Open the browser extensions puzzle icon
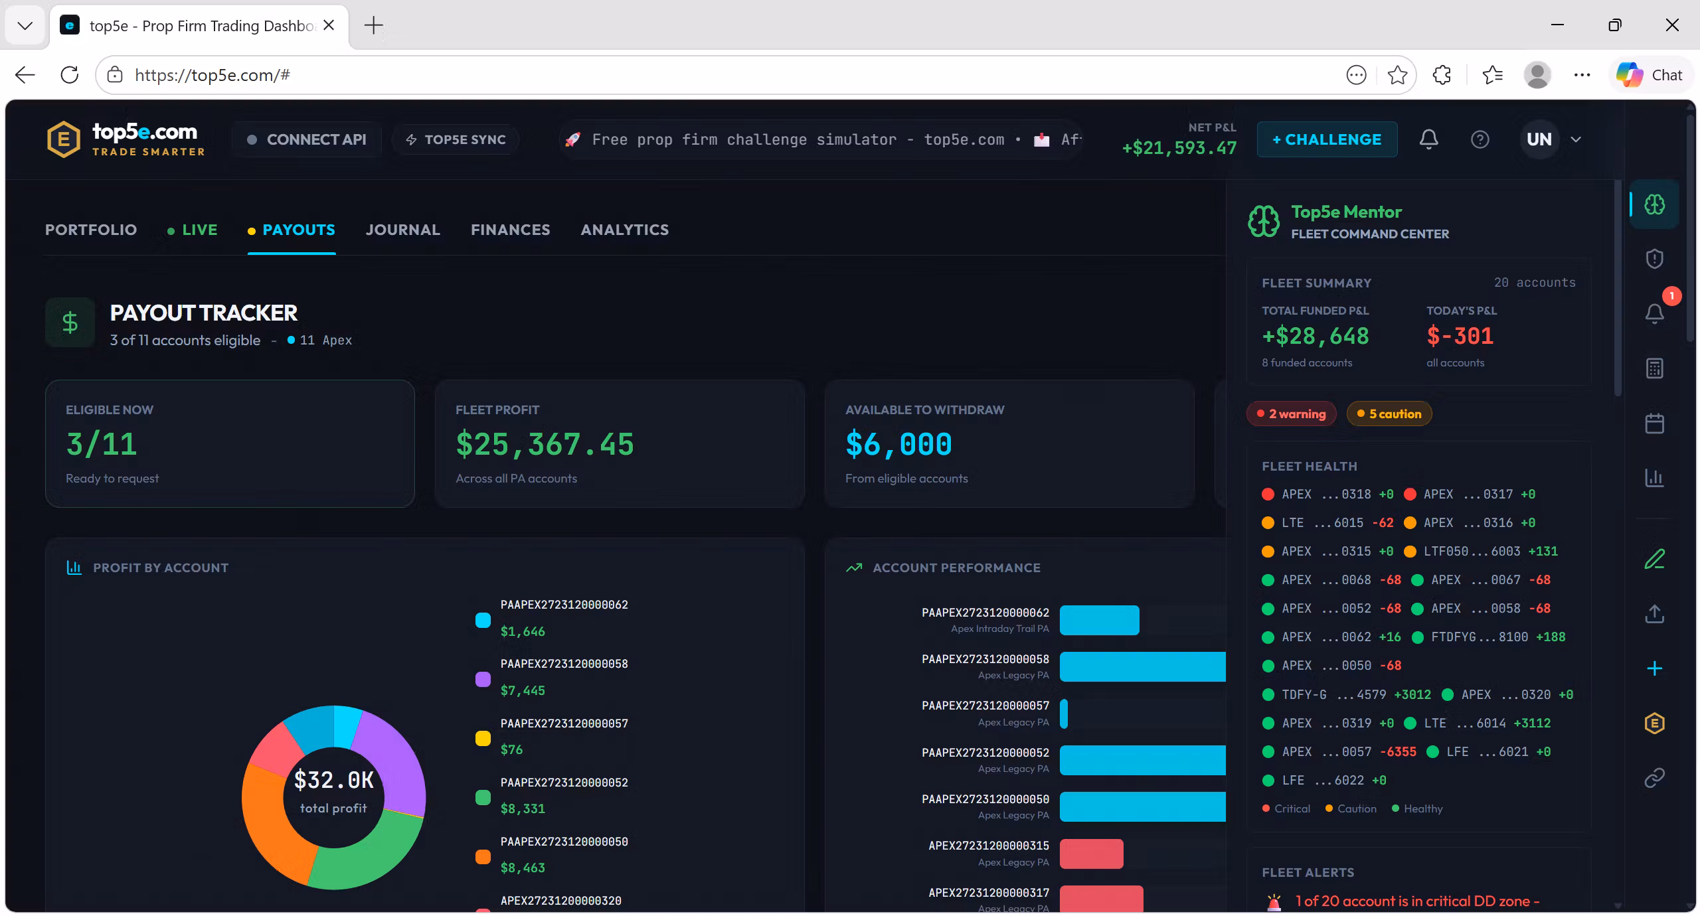1700x916 pixels. pos(1442,75)
